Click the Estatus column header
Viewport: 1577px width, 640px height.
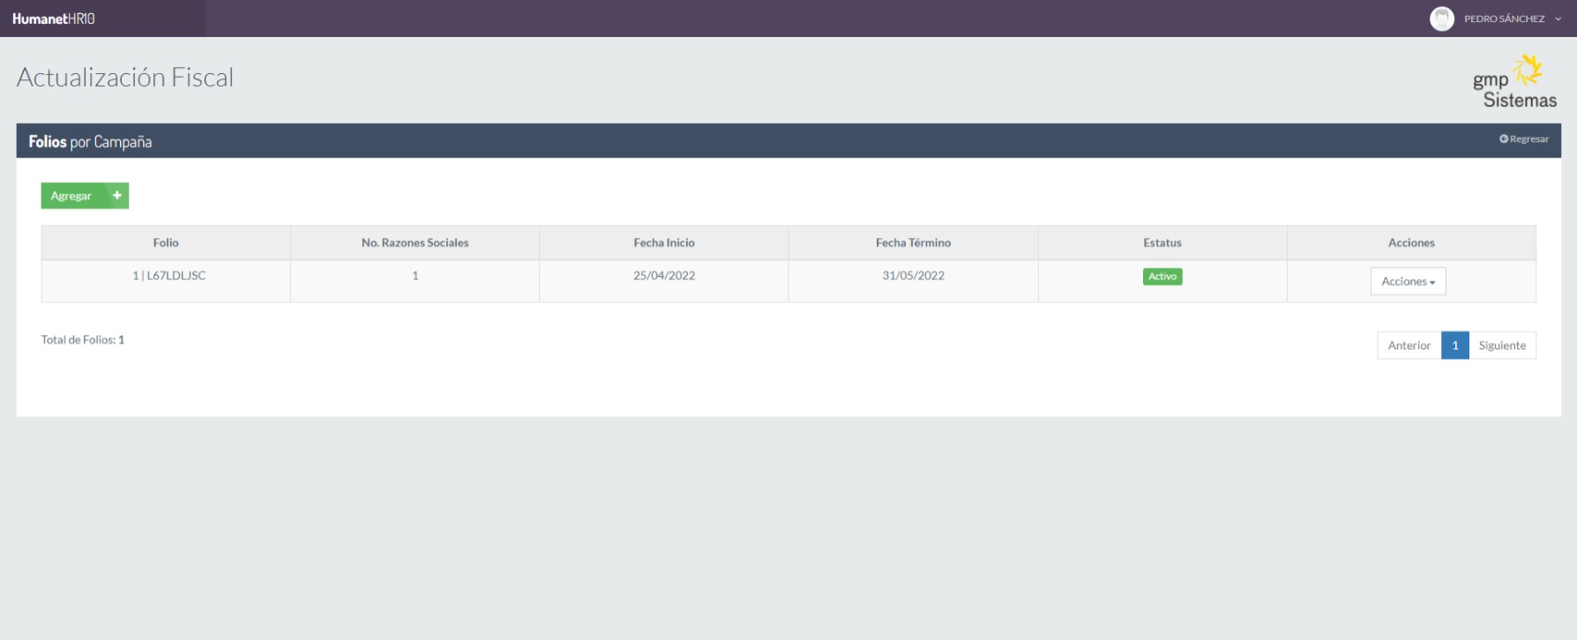(x=1162, y=242)
